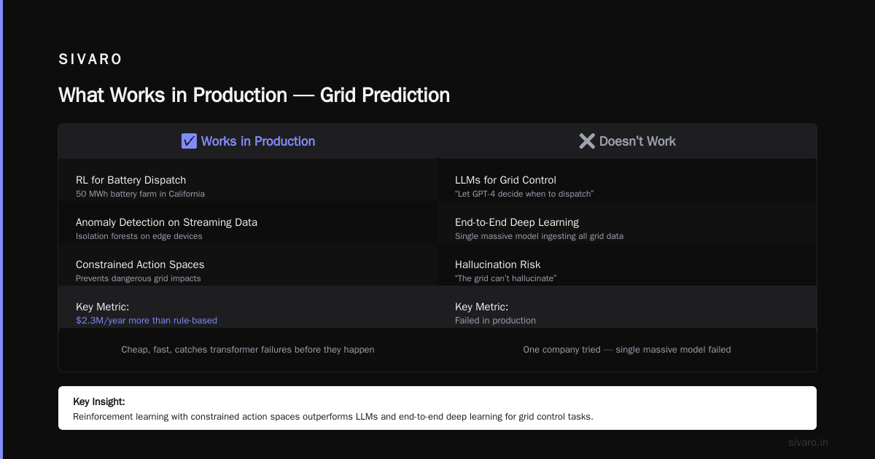Click One company tried single massive model failed note

627,350
